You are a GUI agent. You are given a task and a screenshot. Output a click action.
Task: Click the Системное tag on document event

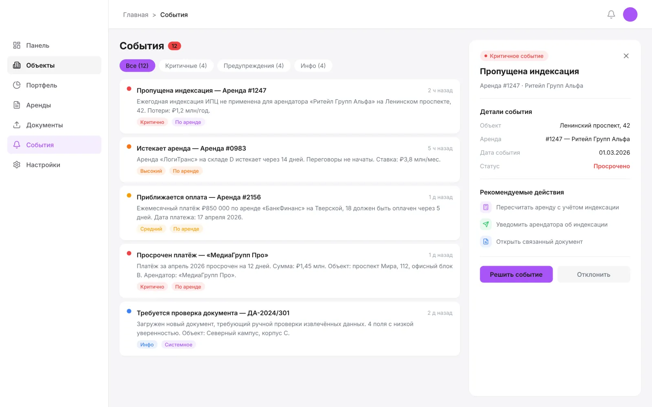178,344
